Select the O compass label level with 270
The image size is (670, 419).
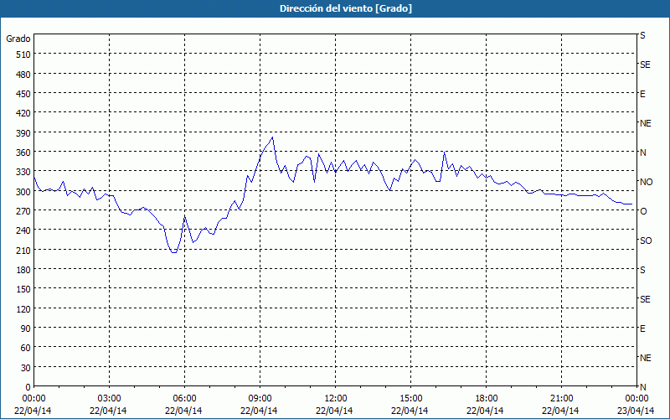click(x=643, y=211)
